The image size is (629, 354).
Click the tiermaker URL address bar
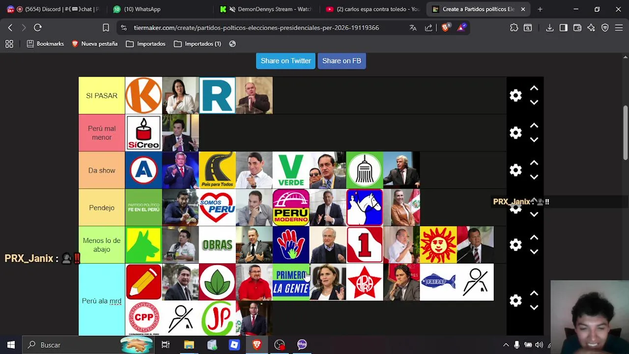(x=256, y=28)
